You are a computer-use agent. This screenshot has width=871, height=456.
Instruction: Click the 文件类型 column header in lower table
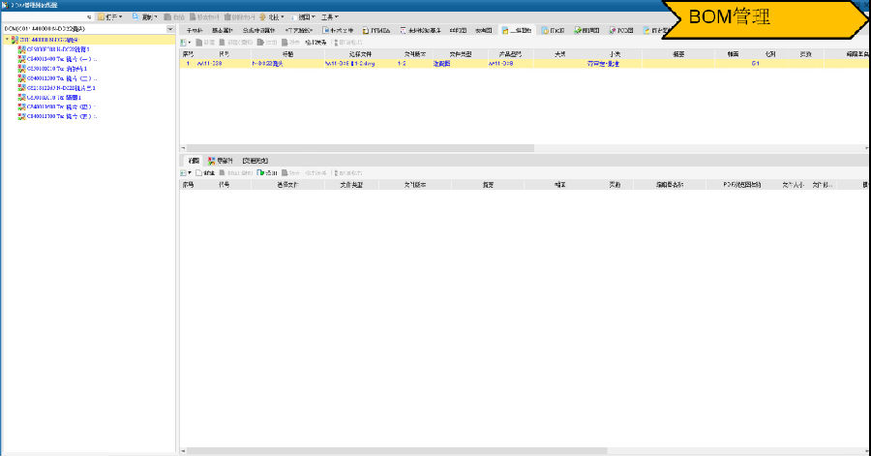[x=351, y=185]
